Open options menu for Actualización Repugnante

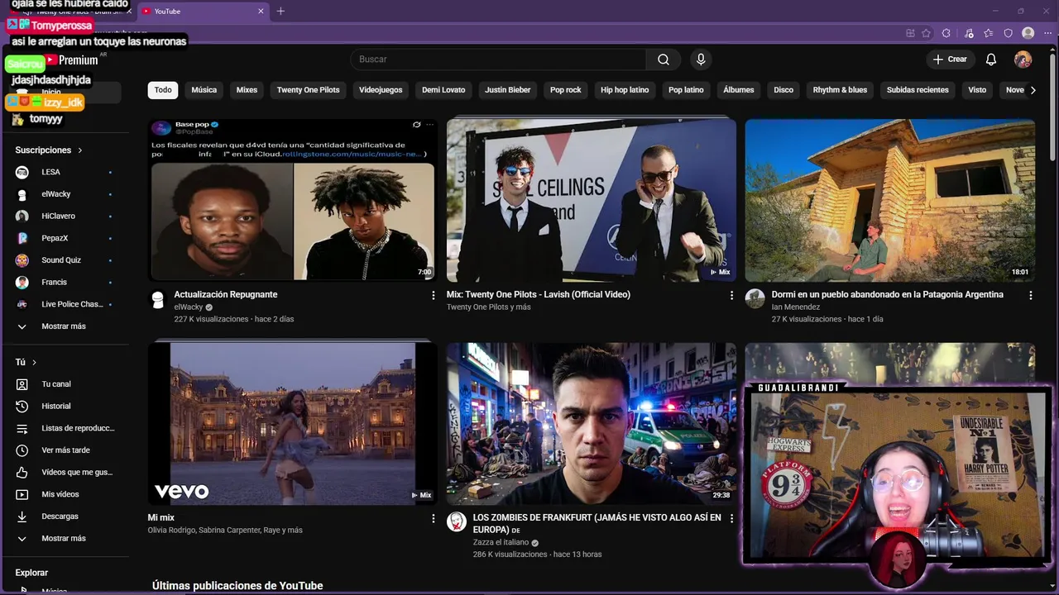(433, 295)
